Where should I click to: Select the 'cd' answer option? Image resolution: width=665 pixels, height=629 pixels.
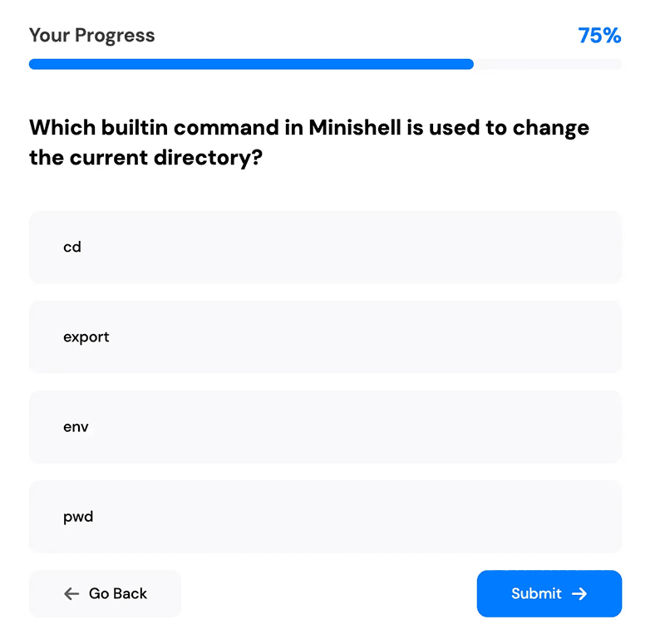pyautogui.click(x=326, y=247)
